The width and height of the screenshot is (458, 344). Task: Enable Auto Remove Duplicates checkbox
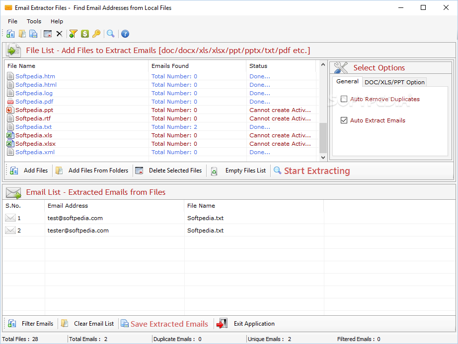coord(344,99)
